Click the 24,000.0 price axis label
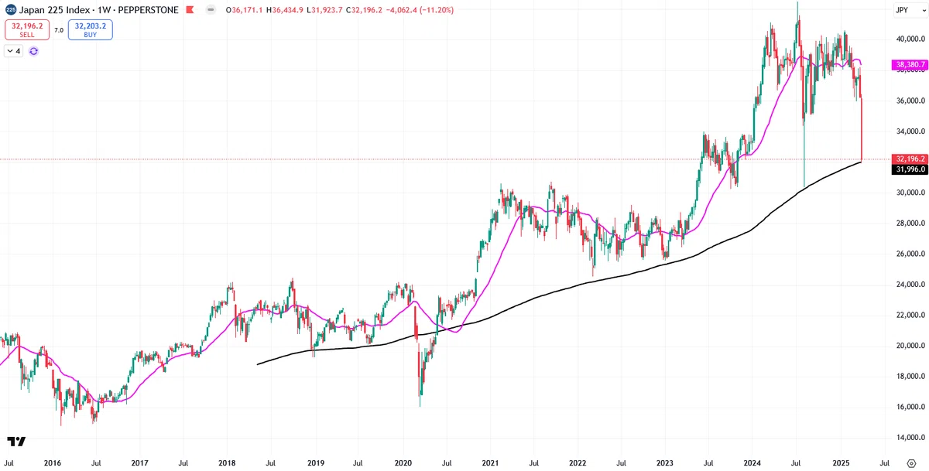The image size is (929, 471). coord(910,285)
